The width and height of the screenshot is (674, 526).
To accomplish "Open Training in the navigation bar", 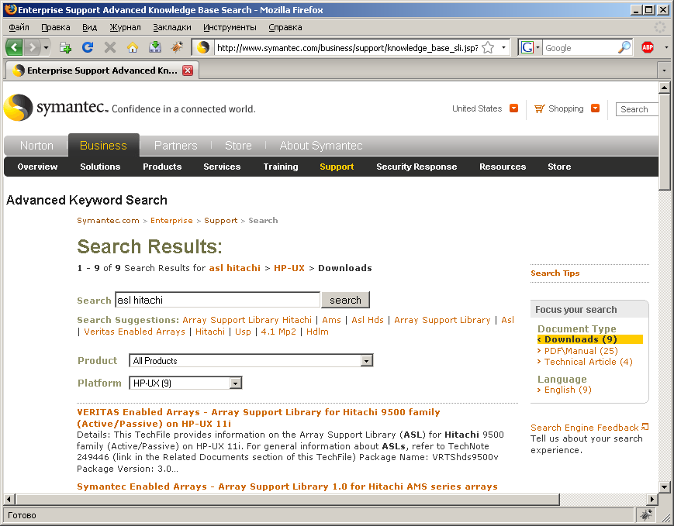I will tap(281, 167).
